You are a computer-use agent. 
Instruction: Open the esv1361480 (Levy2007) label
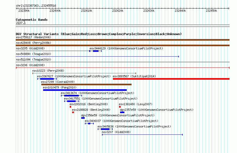[136, 104]
